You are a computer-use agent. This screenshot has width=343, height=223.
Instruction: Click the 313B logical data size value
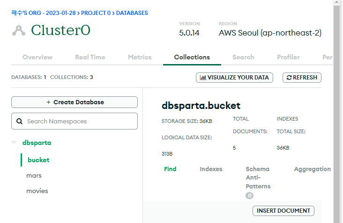167,154
